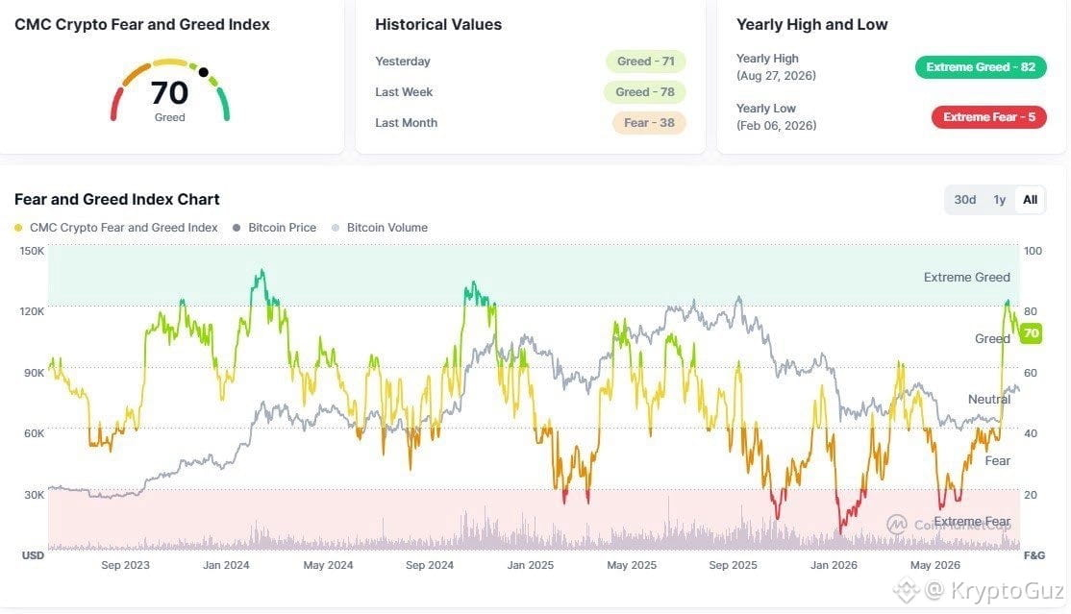Toggle the Bitcoin Price legend dot
The image size is (1071, 614).
click(237, 228)
